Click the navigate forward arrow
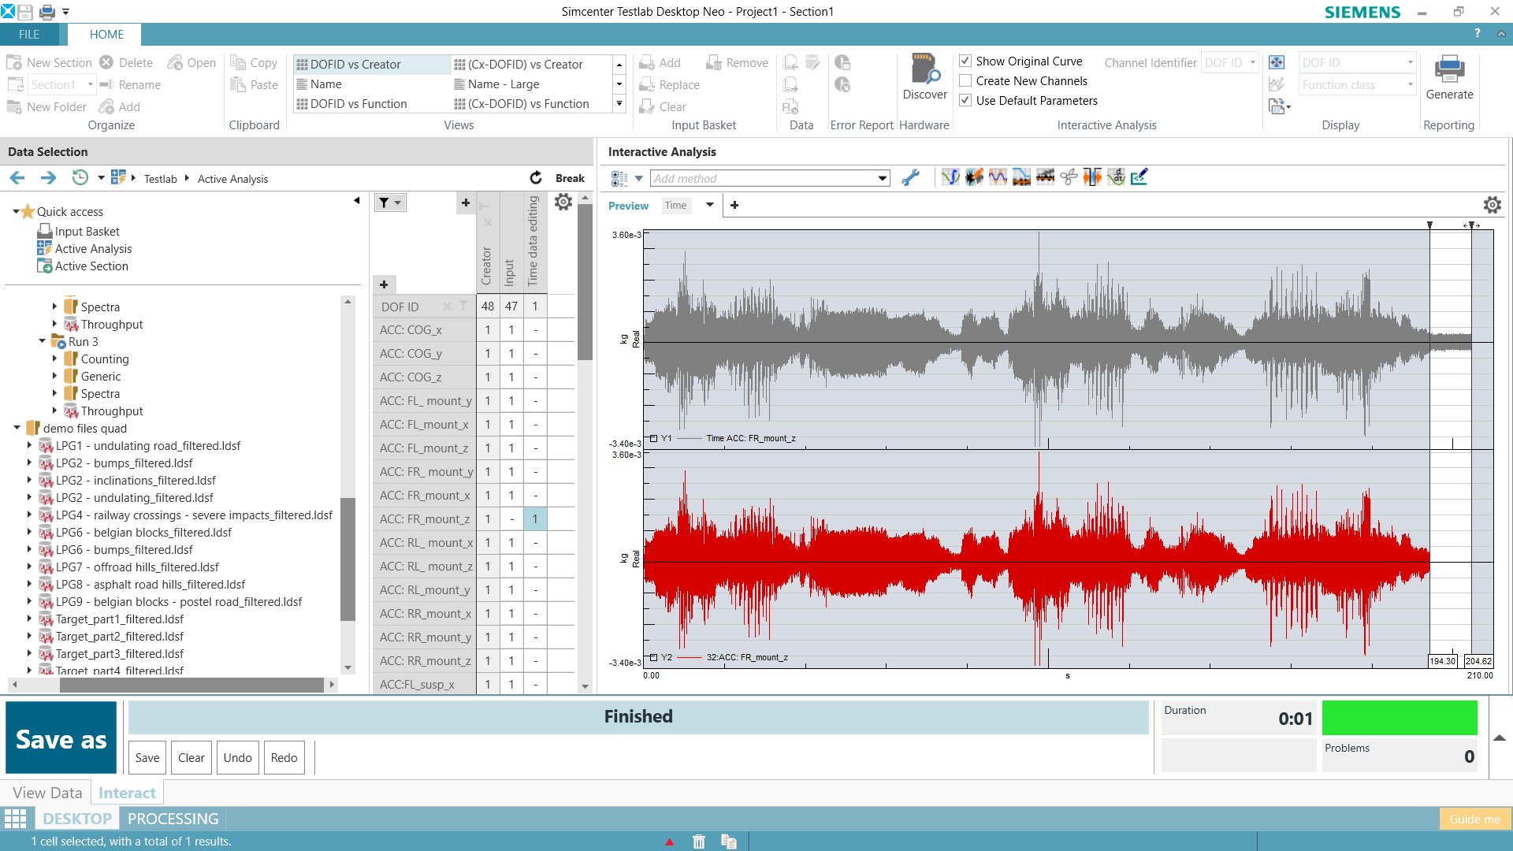Screen dimensions: 1513x851 pos(48,178)
